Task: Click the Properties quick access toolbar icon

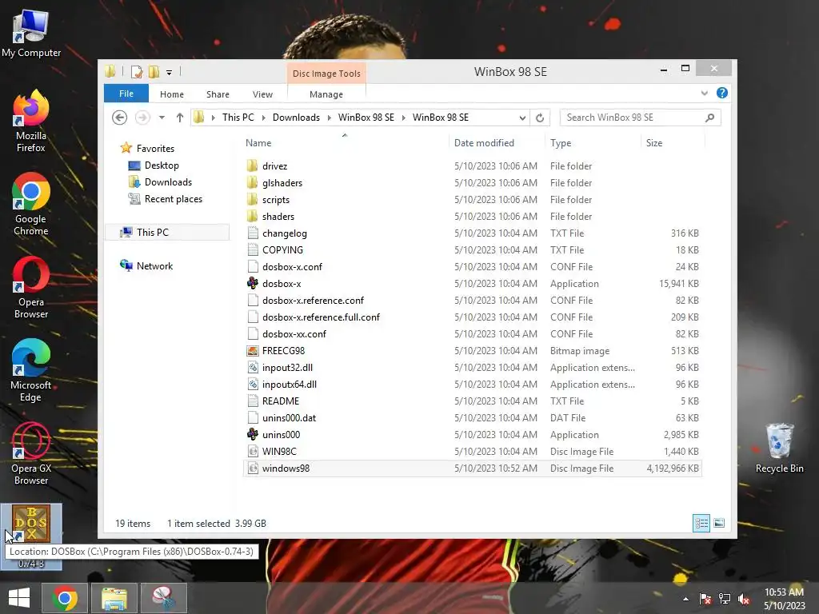Action: point(137,71)
